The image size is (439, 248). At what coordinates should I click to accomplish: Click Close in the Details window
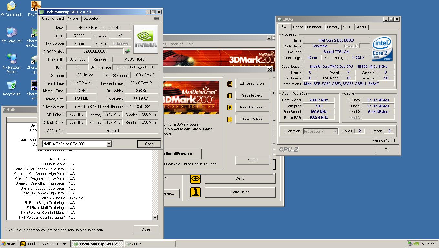tap(146, 229)
